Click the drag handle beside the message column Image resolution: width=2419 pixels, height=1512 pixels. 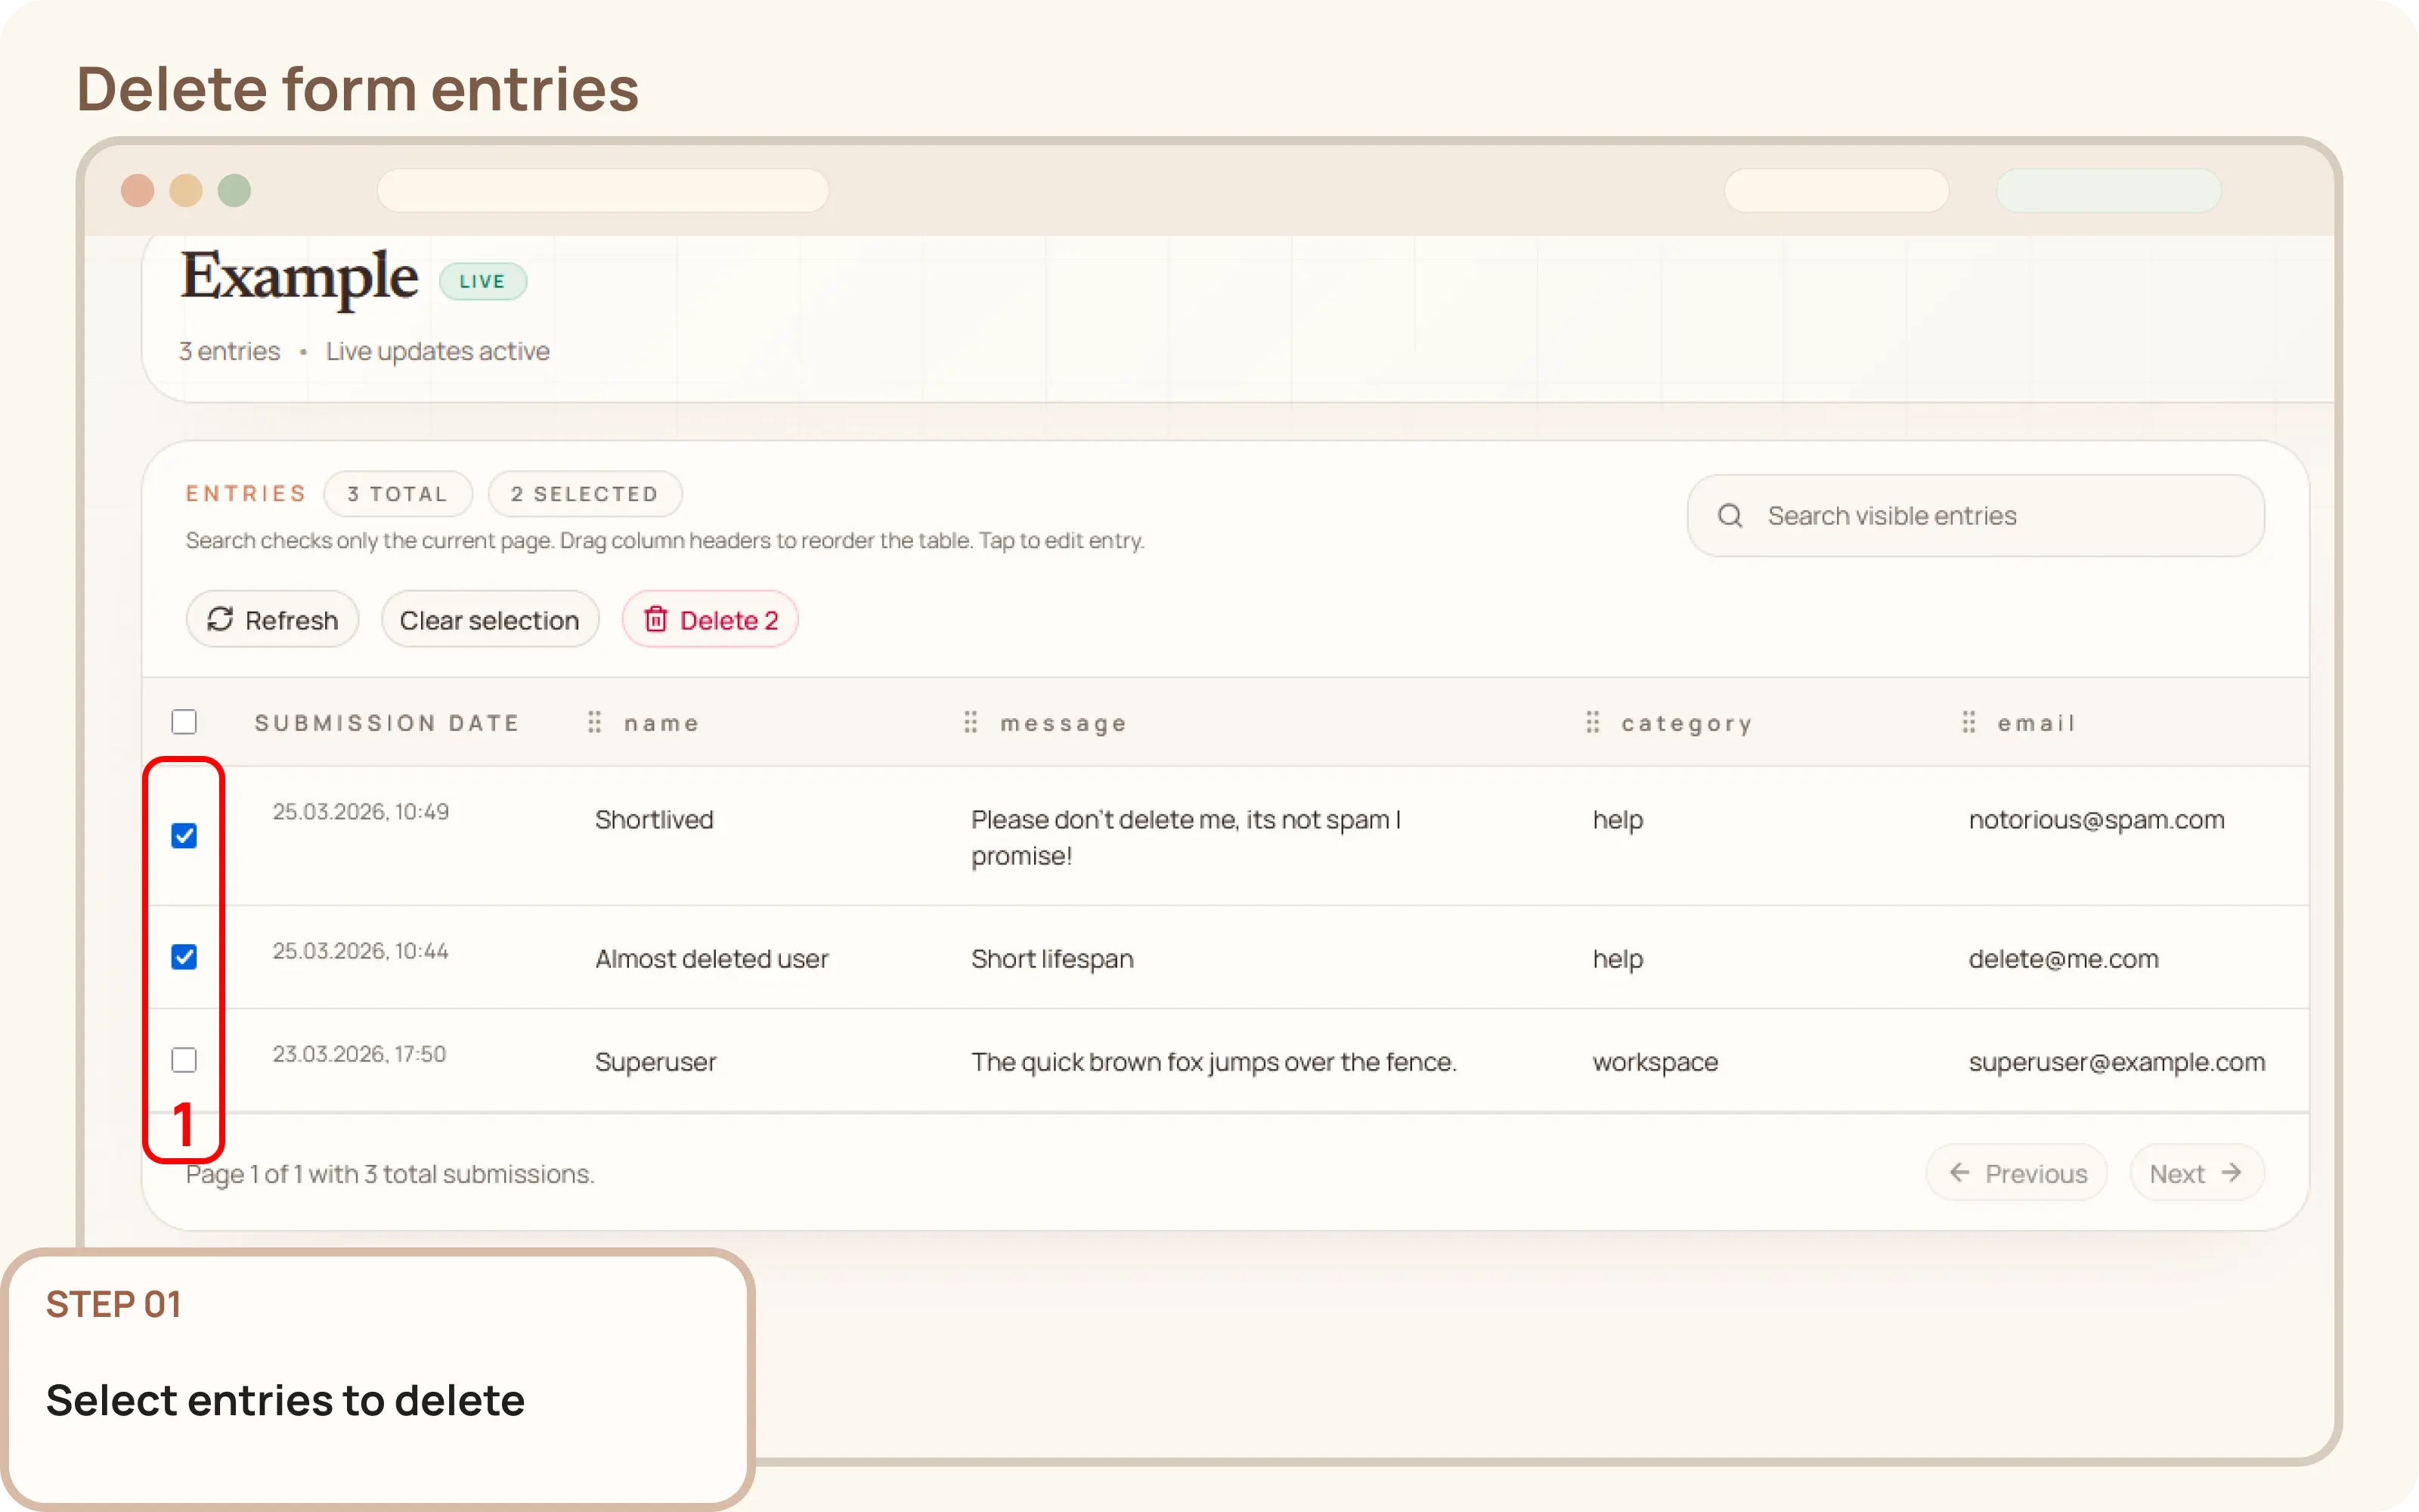point(970,722)
